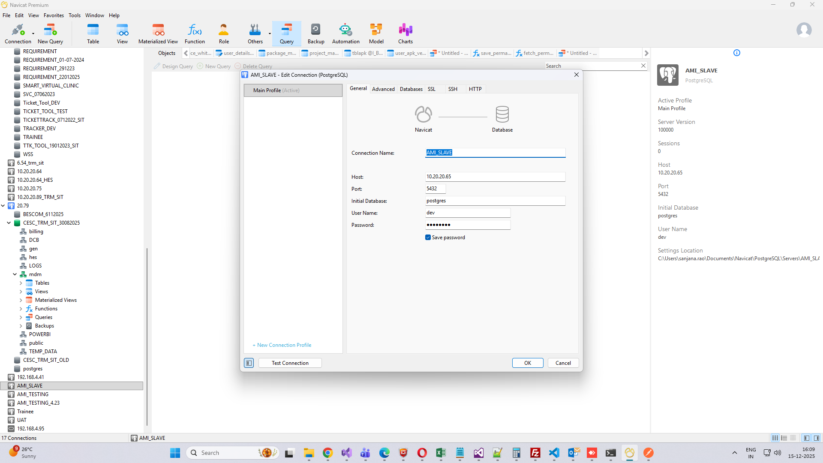823x463 pixels.
Task: Select the Model toolbar icon
Action: pos(376,33)
